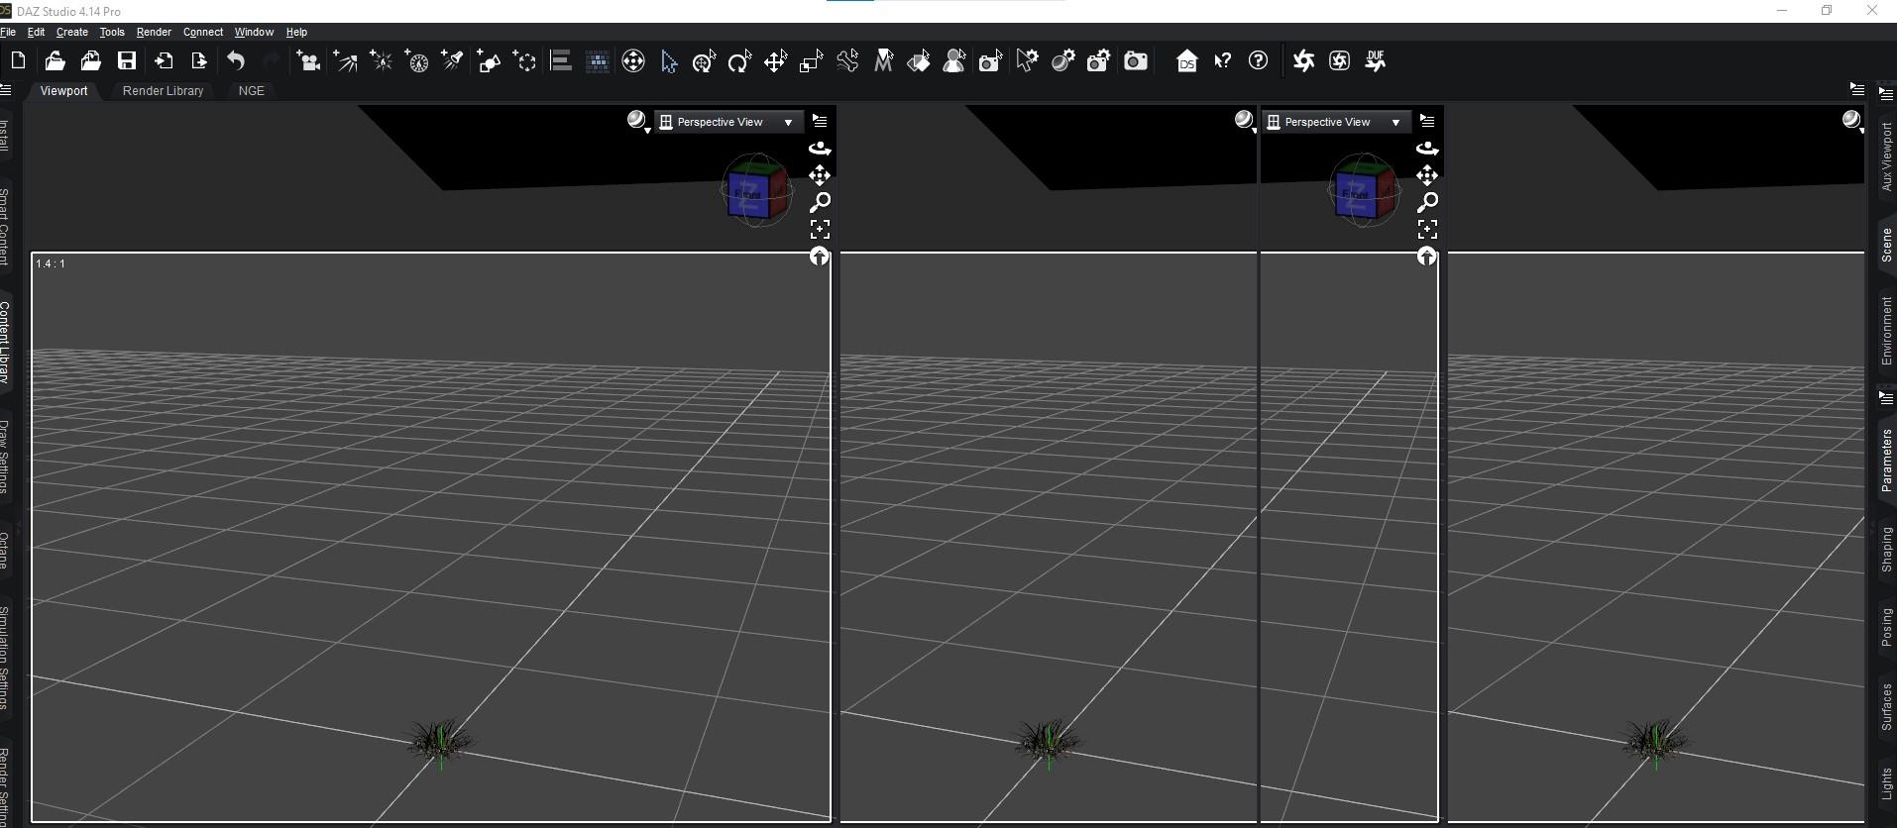Open the Render menu
This screenshot has height=828, width=1897.
[154, 32]
